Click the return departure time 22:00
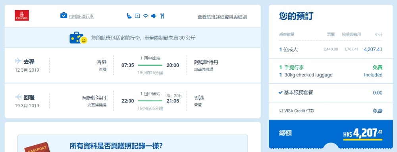Viewport: 397px width, 152px height. click(127, 101)
